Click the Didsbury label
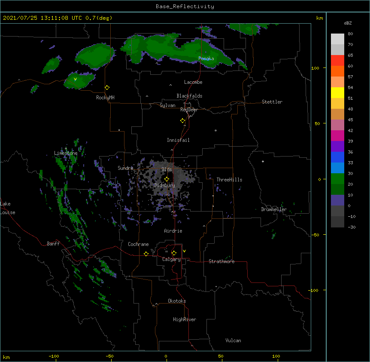This screenshot has height=362, width=370. point(165,185)
